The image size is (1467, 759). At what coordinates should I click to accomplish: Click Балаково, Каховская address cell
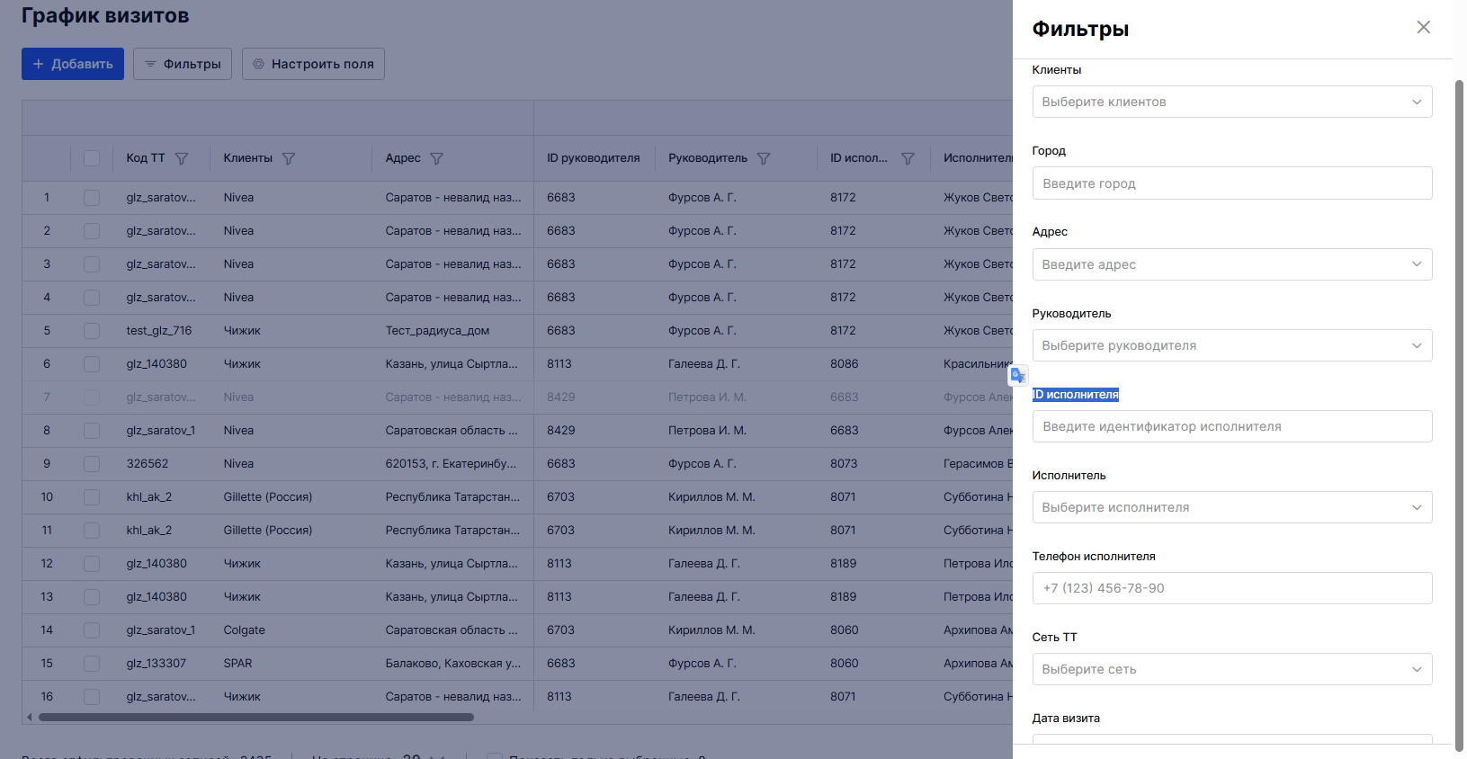point(452,664)
